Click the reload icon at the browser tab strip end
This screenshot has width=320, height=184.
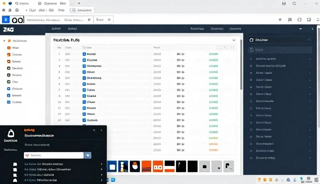coord(79,3)
